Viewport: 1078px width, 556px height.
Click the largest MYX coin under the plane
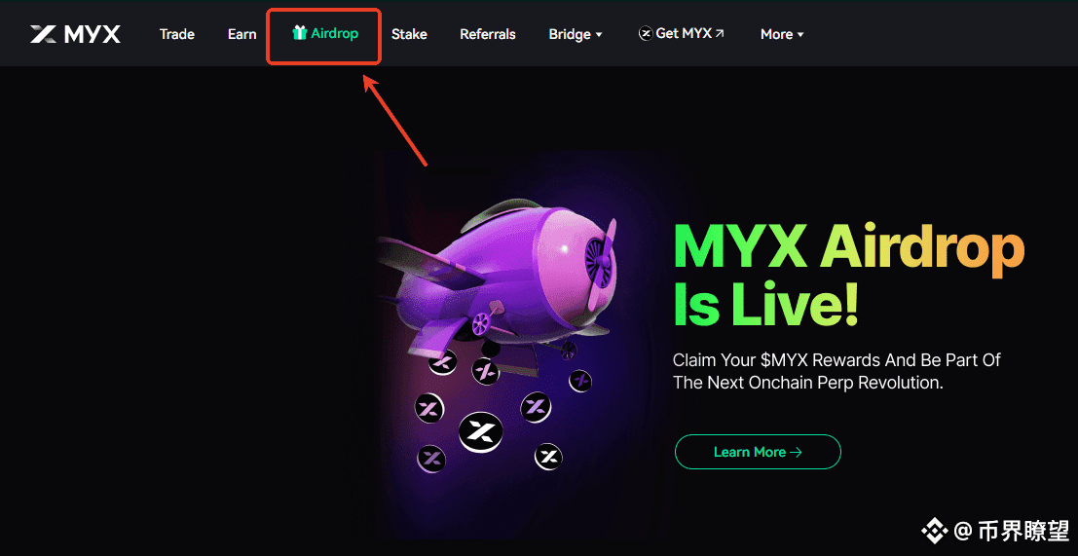[x=480, y=432]
